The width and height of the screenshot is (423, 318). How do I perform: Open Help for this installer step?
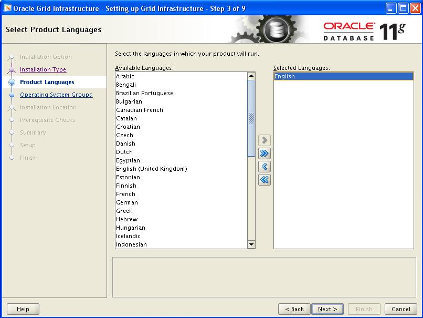[x=23, y=309]
